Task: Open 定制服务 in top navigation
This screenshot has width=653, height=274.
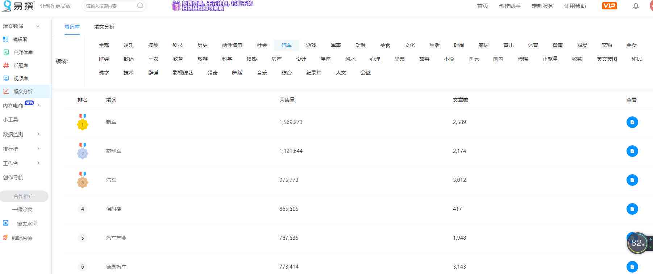Action: [x=542, y=6]
